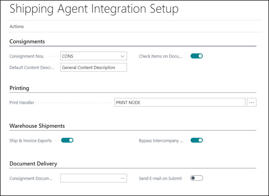Screen dimensions: 269x196
Task: Collapse the Consignments section header
Action: coord(27,42)
